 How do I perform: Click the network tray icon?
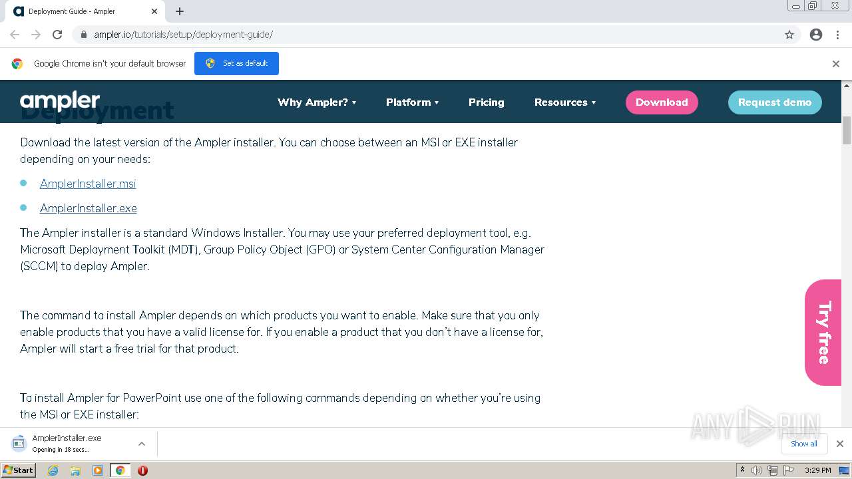773,470
